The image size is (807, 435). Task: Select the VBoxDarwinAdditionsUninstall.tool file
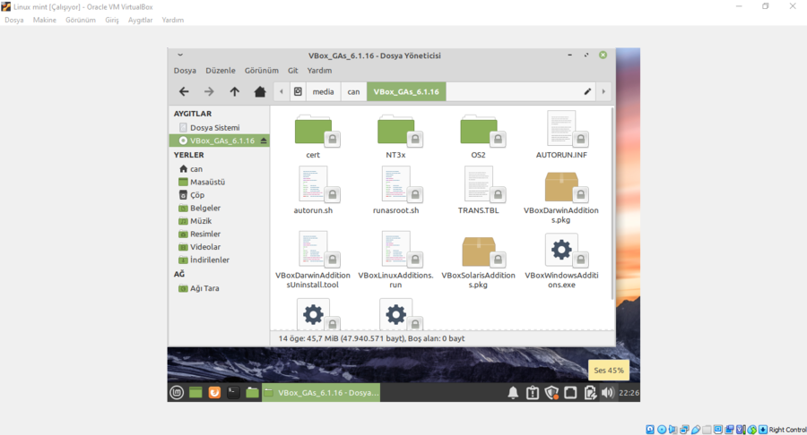coord(314,260)
